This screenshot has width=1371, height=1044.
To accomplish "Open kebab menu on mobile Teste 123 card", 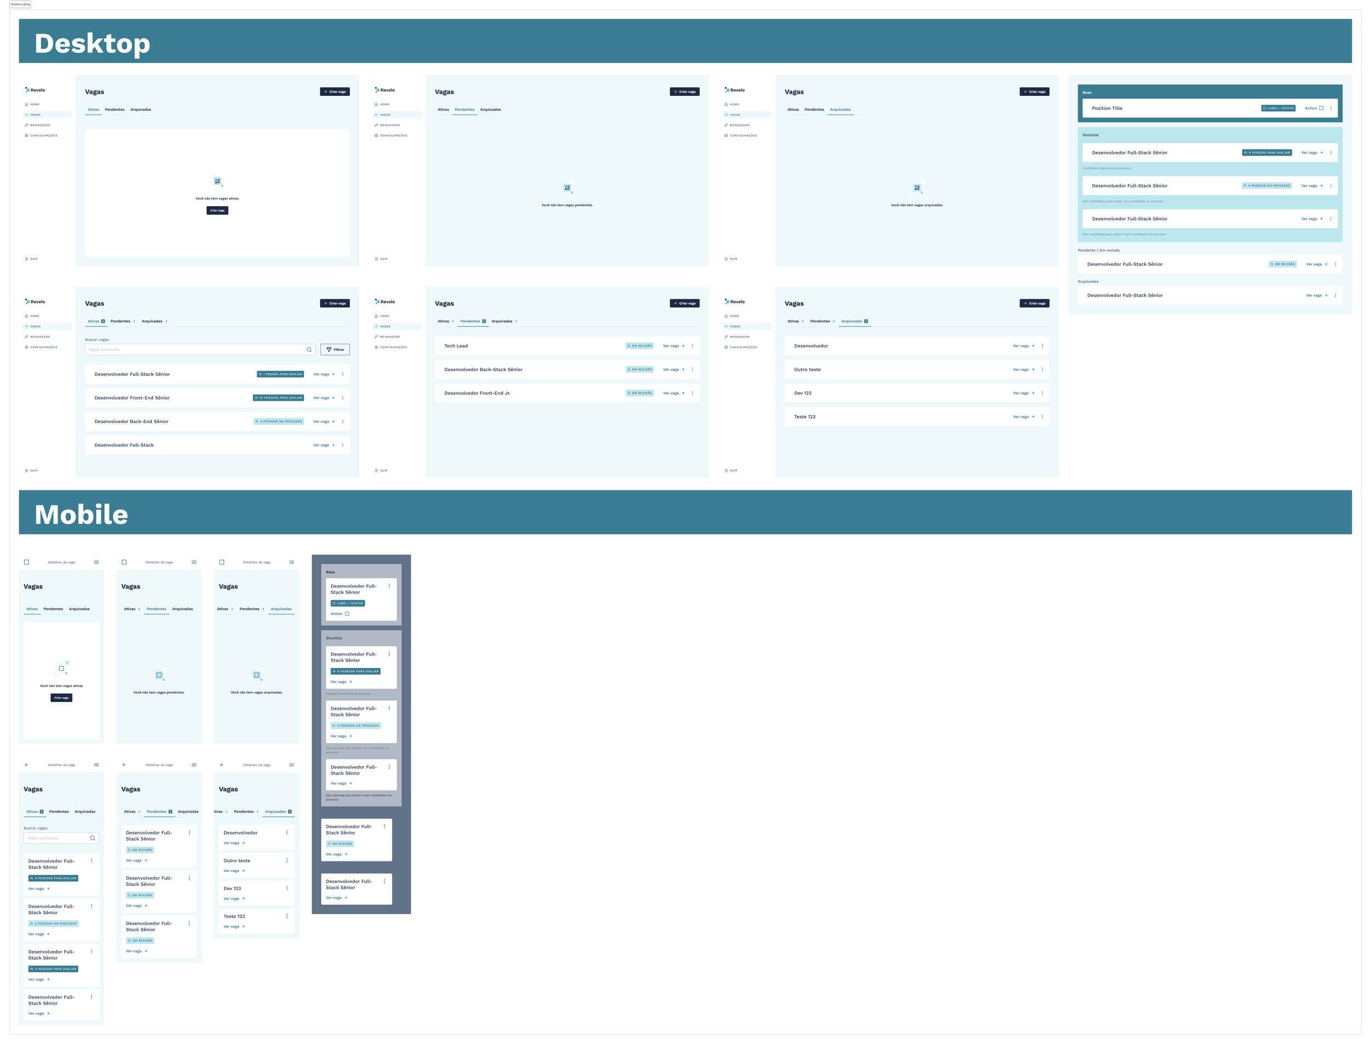I will [x=287, y=915].
